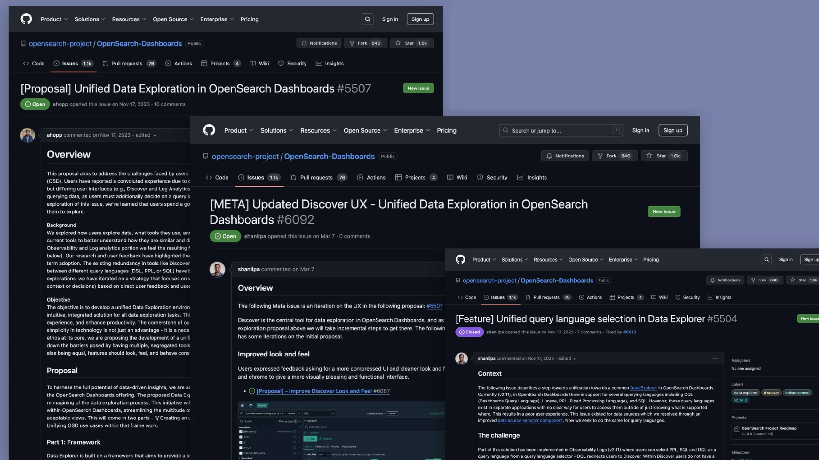
Task: Click New issue button in issue #6092 window
Action: 664,211
